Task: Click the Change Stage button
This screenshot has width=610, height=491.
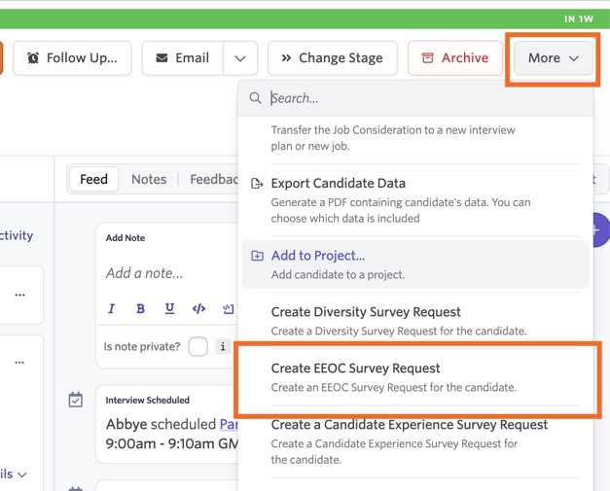Action: pos(333,58)
